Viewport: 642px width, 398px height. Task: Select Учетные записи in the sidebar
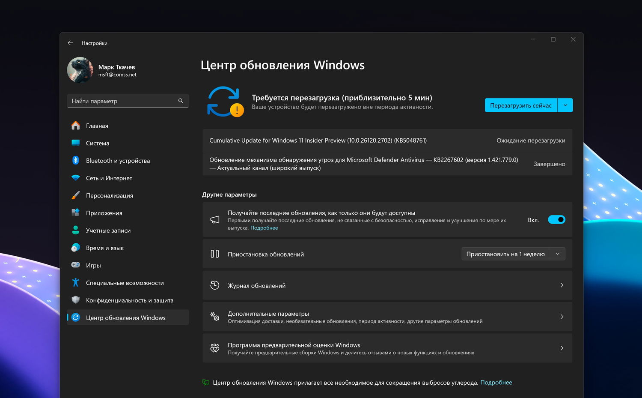[x=108, y=230]
